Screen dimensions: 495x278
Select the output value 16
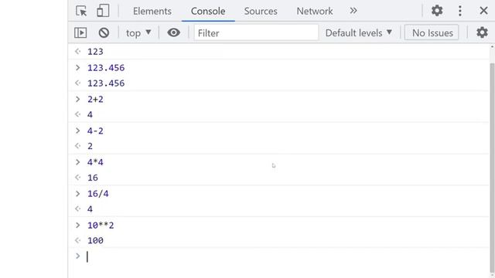(93, 178)
